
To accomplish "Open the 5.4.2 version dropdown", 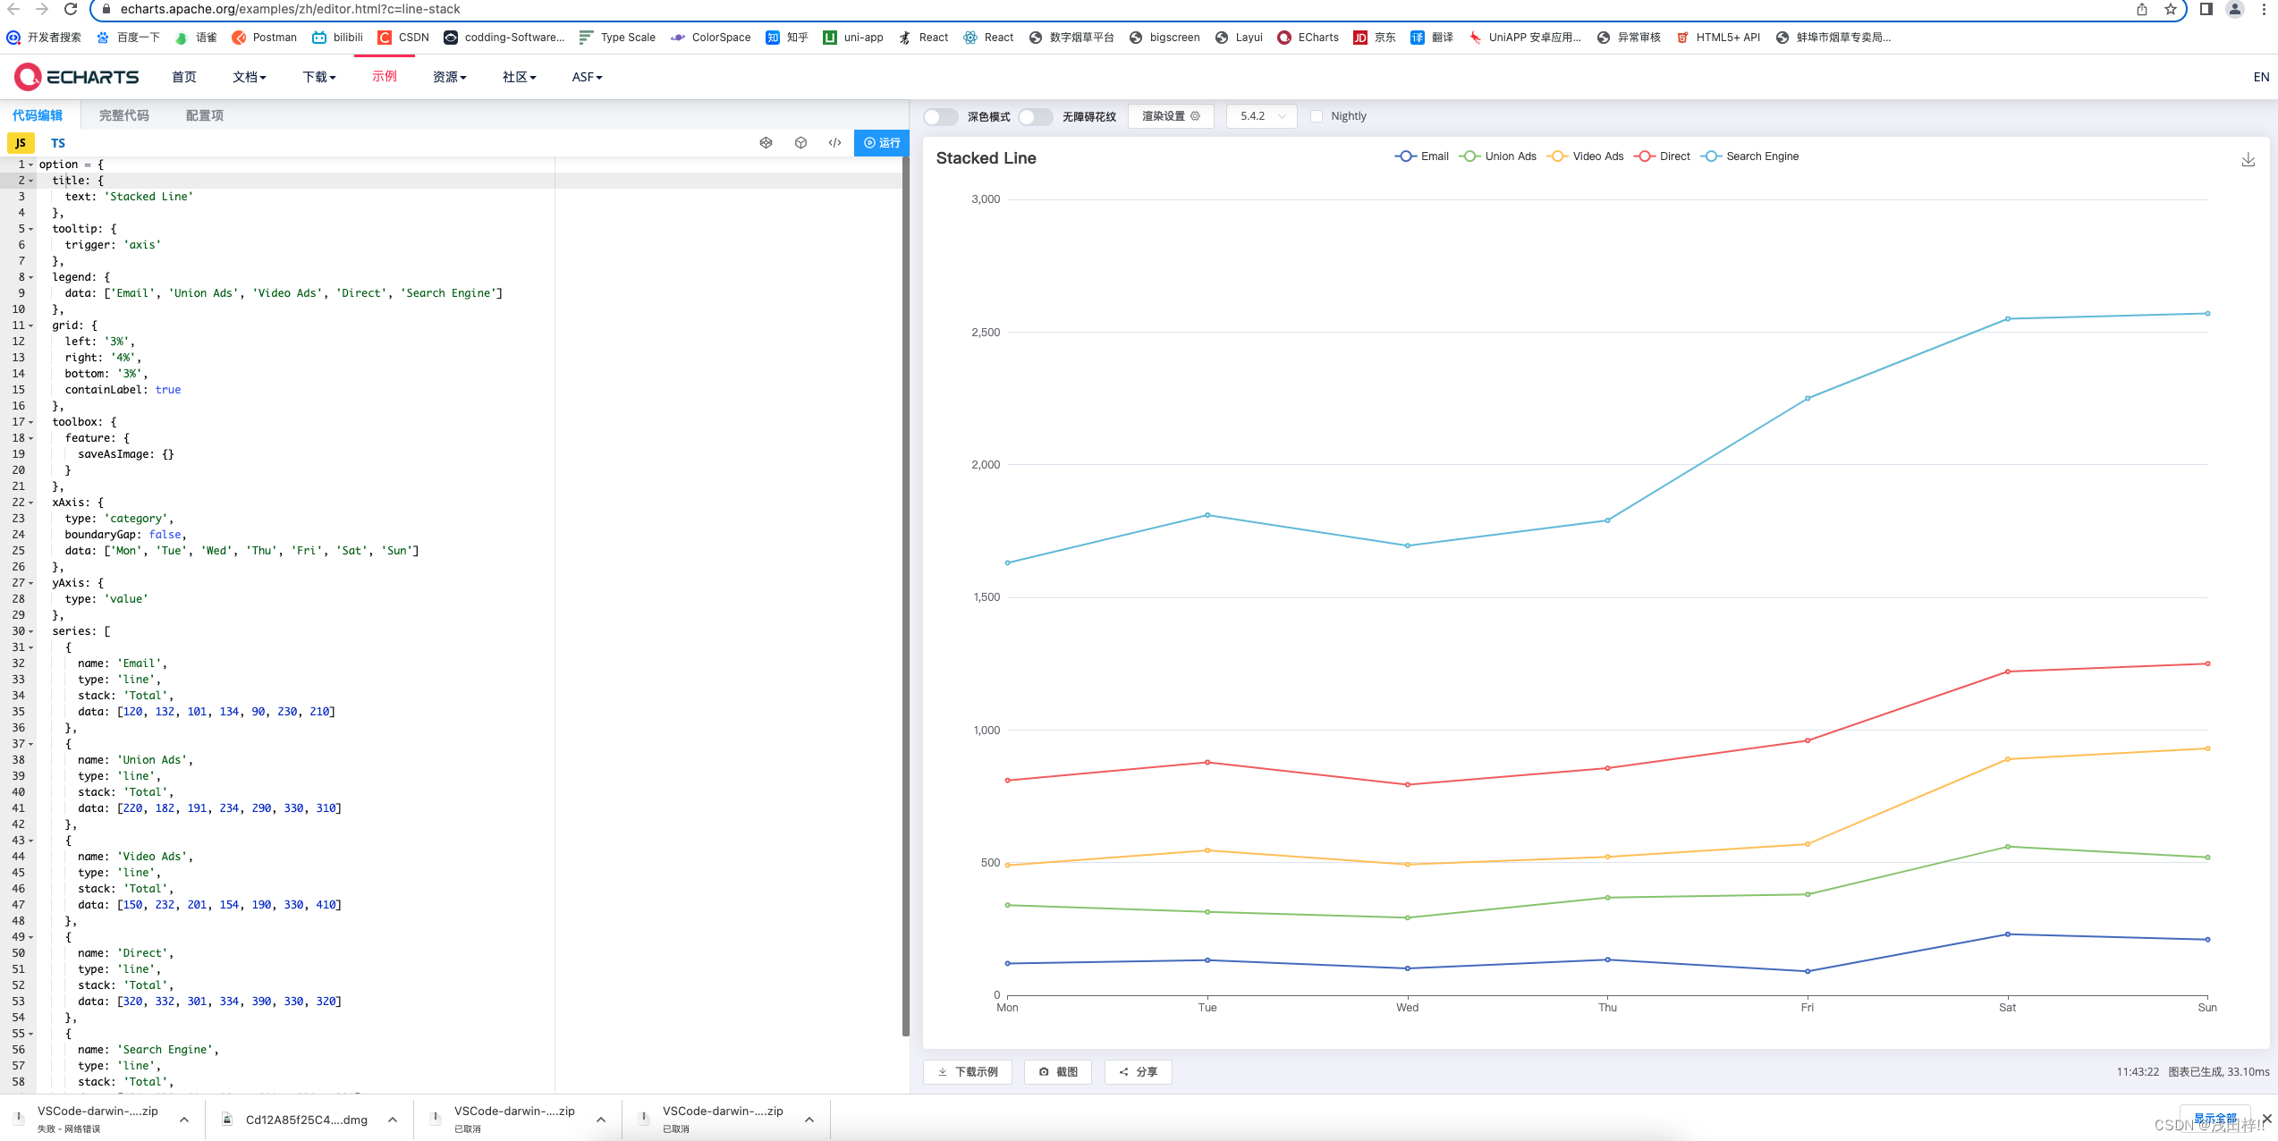I will pos(1260,115).
